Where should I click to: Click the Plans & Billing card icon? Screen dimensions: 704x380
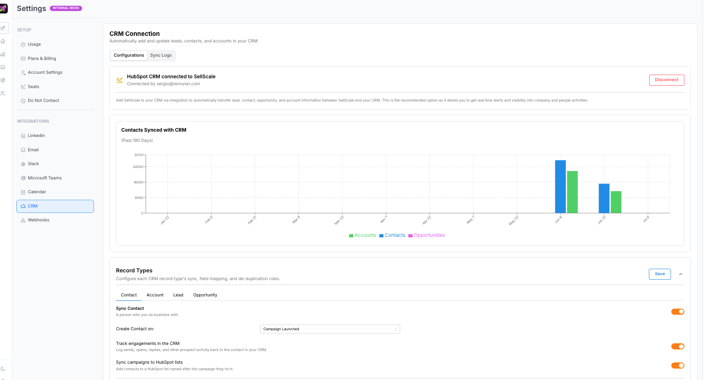tap(23, 59)
